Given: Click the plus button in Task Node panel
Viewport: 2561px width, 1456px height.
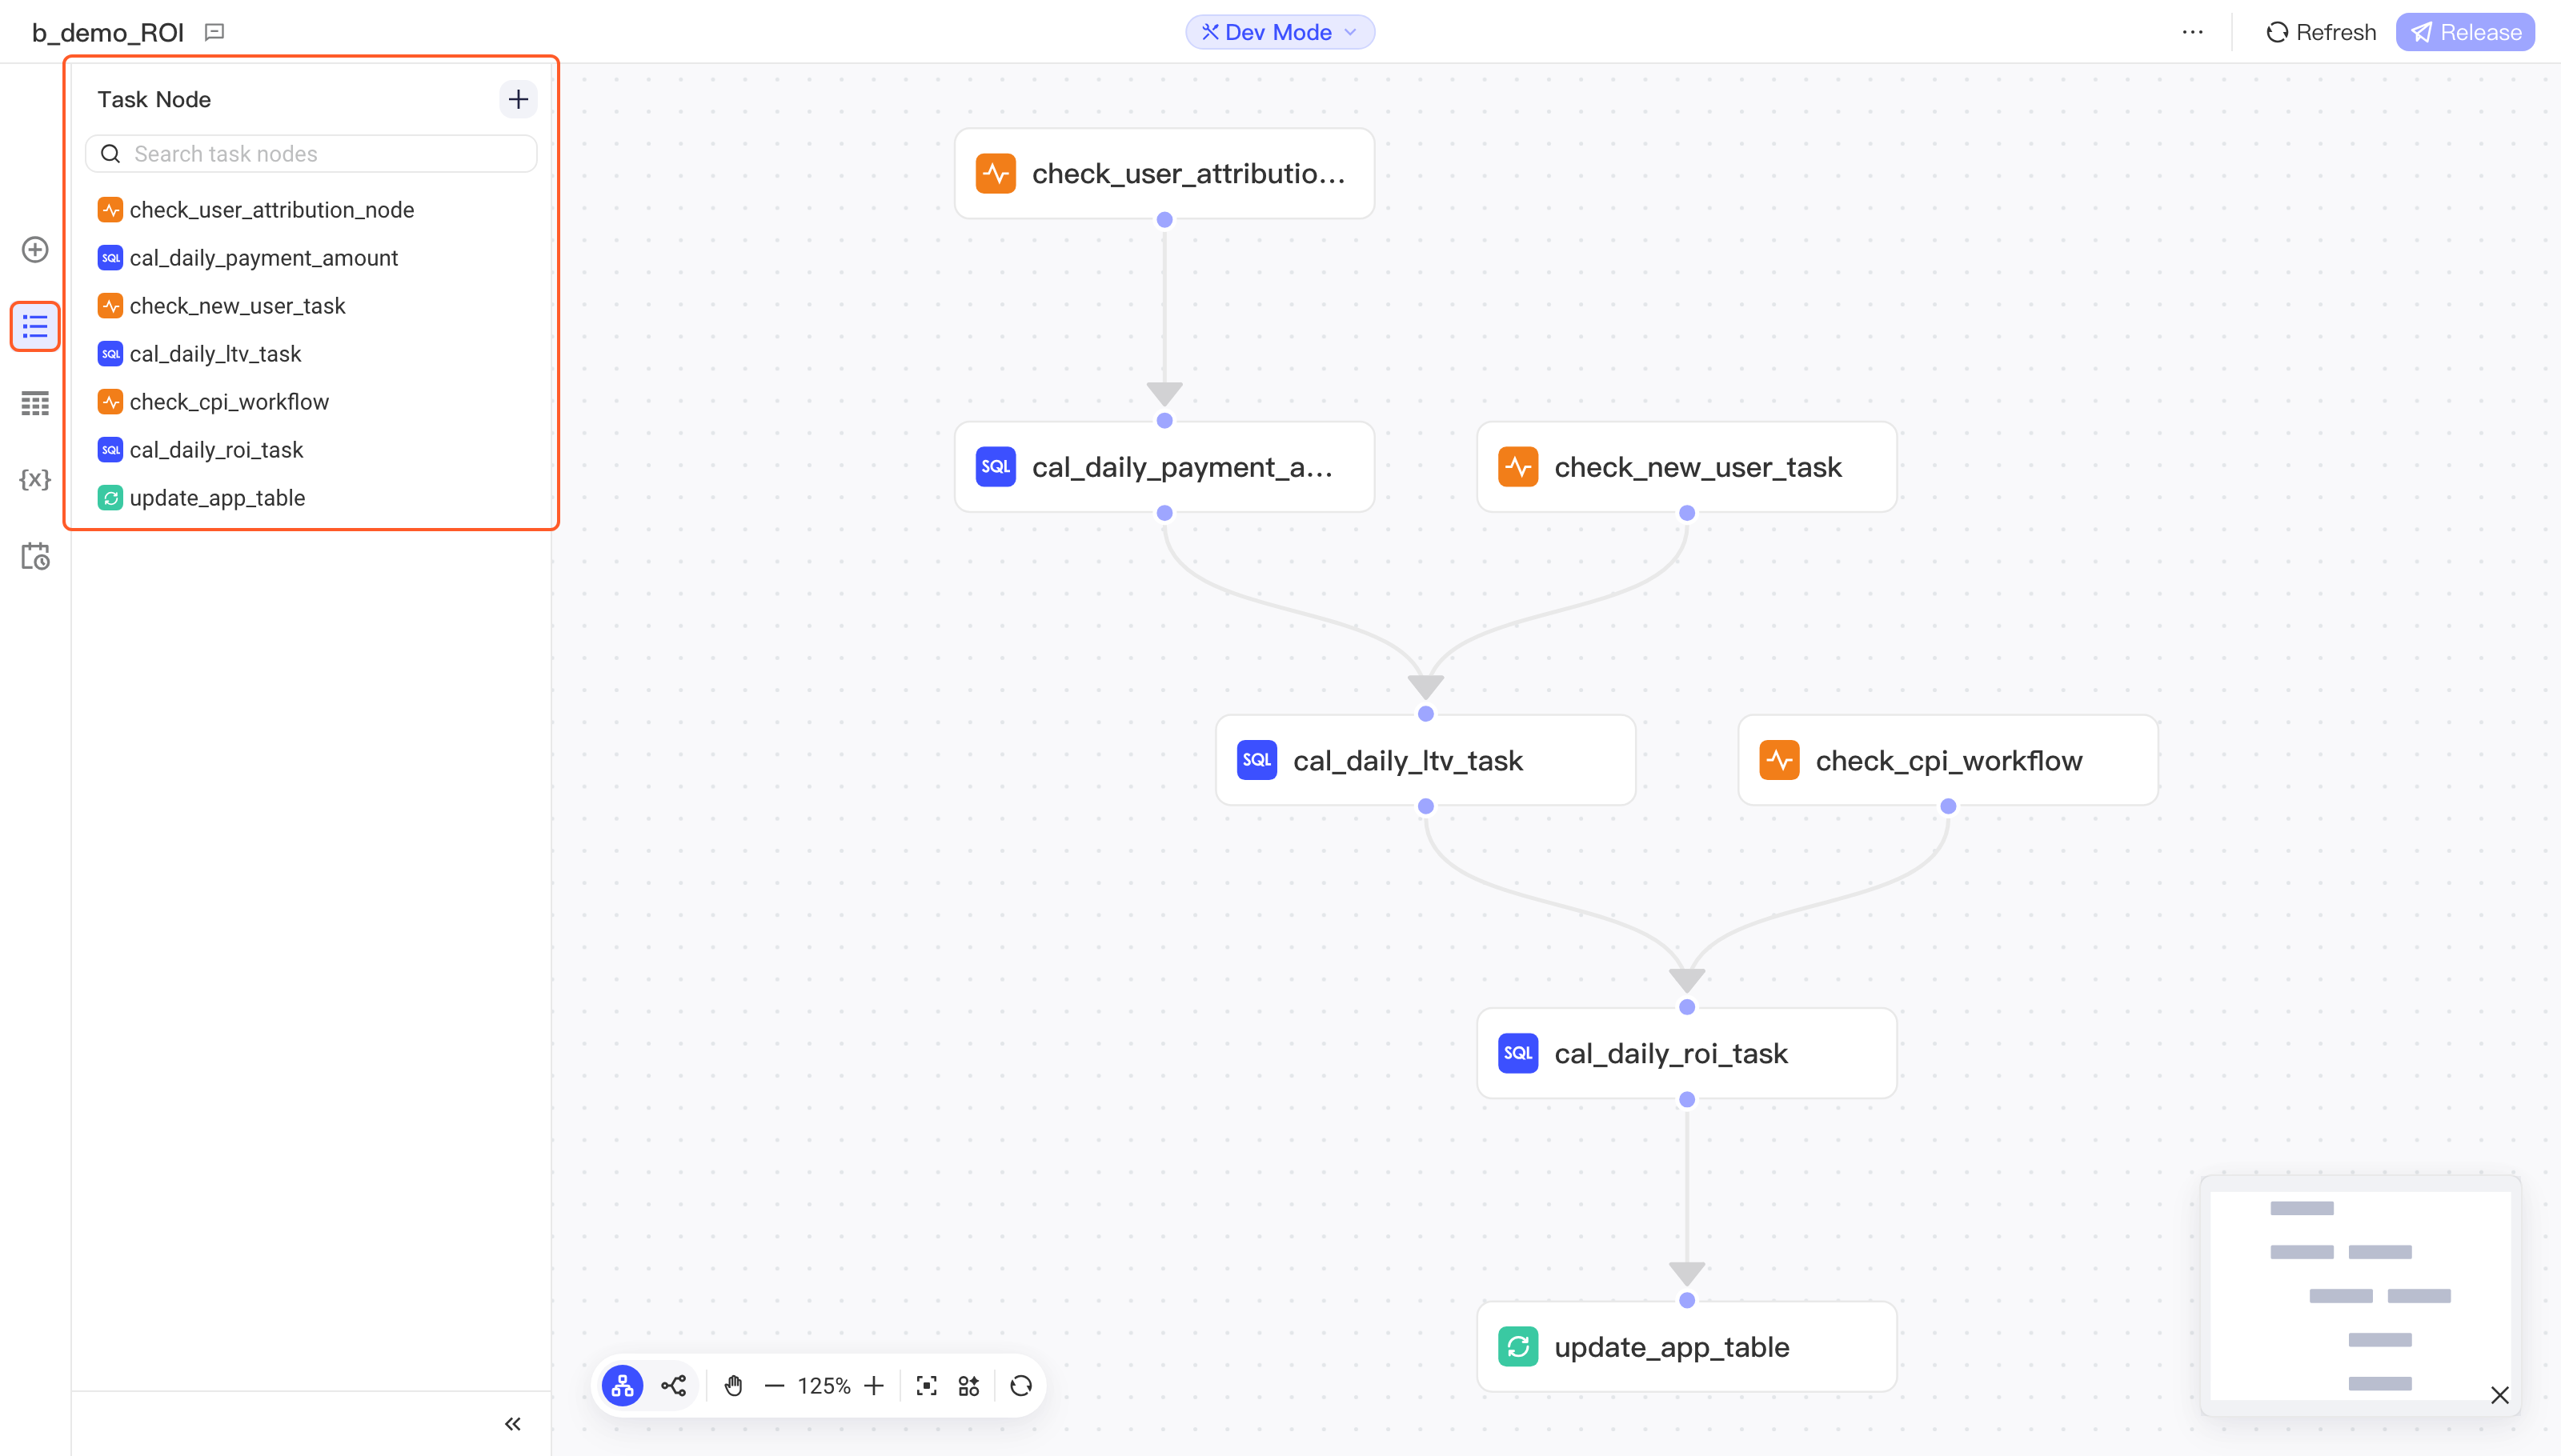Looking at the screenshot, I should pyautogui.click(x=519, y=99).
